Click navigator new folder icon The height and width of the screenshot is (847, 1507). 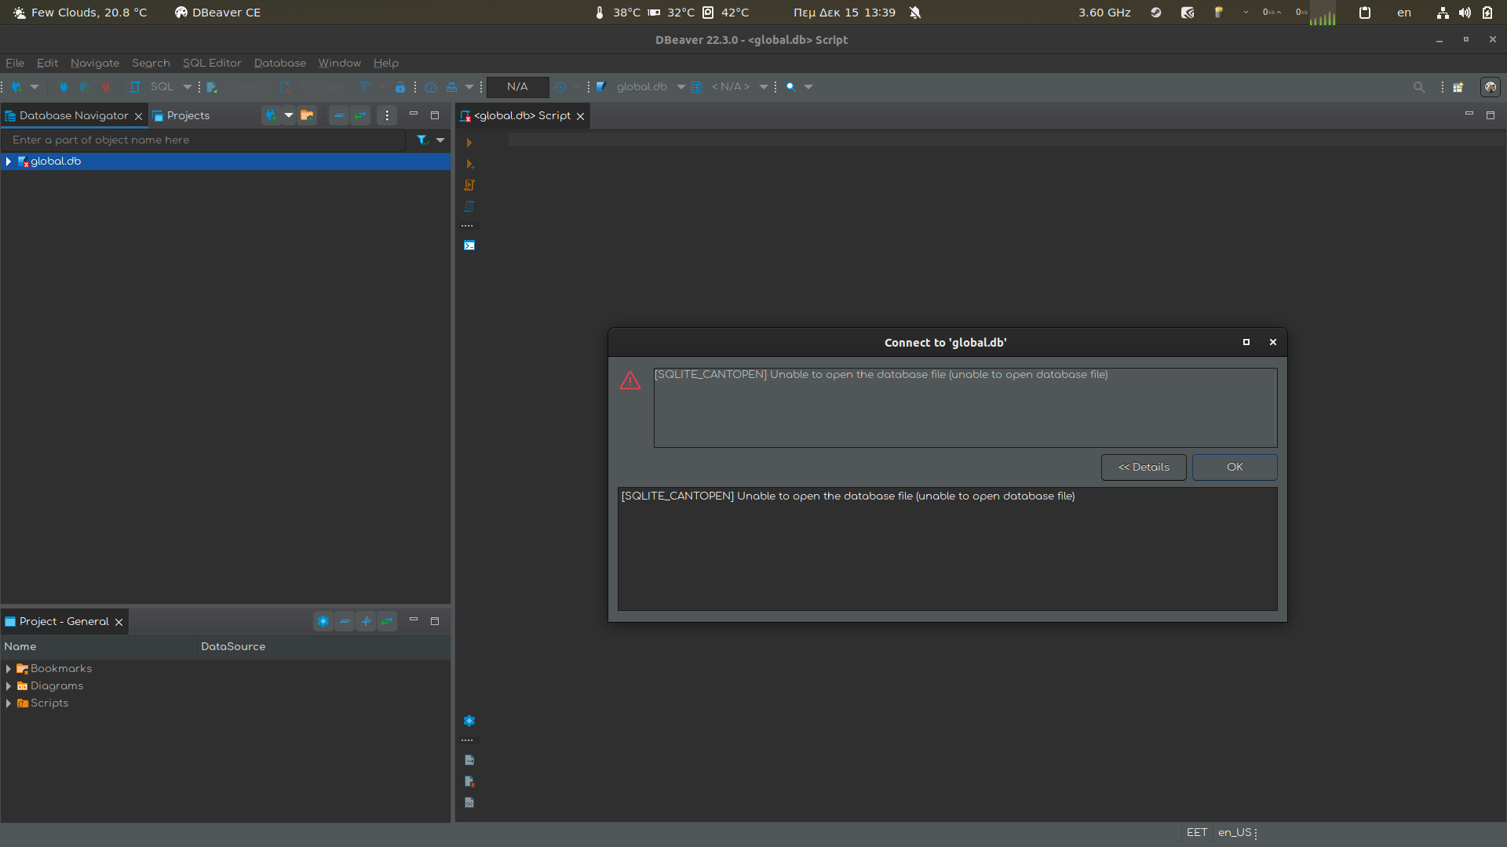pyautogui.click(x=308, y=115)
